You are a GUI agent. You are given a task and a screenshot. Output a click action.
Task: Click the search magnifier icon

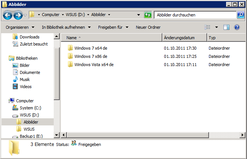point(241,15)
